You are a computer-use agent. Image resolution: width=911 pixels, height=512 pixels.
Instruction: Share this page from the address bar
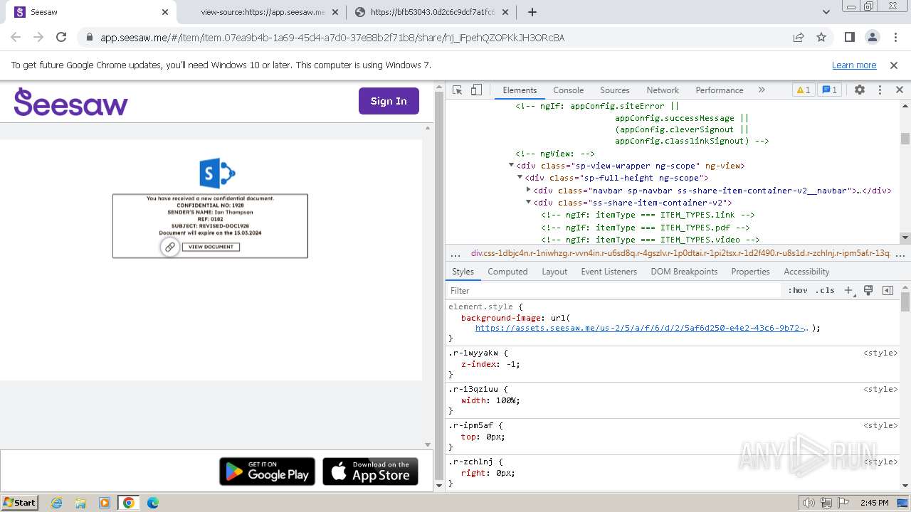click(x=799, y=38)
